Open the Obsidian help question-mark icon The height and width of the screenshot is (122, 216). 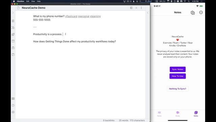click(x=13, y=105)
